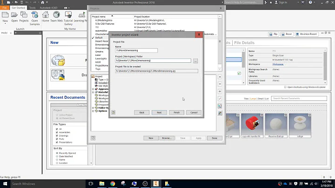Open Team Web from ribbon

pos(56,15)
